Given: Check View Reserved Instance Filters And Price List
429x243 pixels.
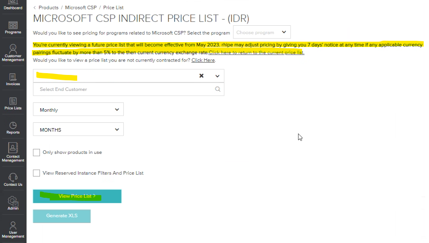Looking at the screenshot, I should coord(36,173).
